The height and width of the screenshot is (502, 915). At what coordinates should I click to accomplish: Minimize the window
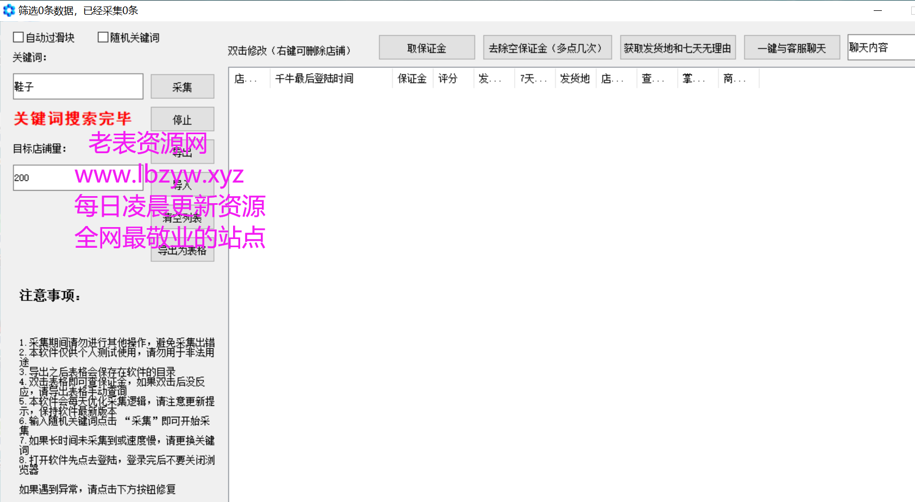[x=878, y=10]
